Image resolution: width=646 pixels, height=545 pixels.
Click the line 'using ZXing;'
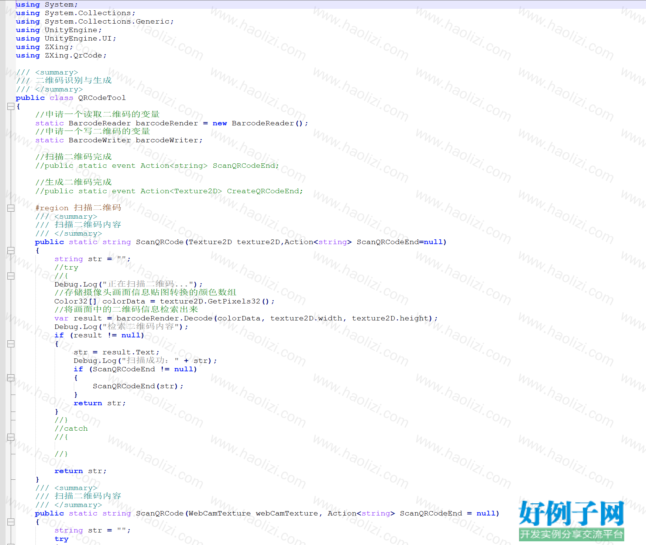click(44, 47)
